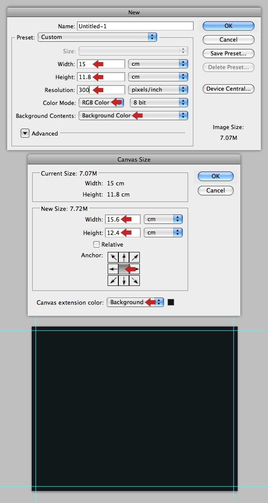Cancel the New document dialog
This screenshot has height=503, width=268.
tap(228, 40)
